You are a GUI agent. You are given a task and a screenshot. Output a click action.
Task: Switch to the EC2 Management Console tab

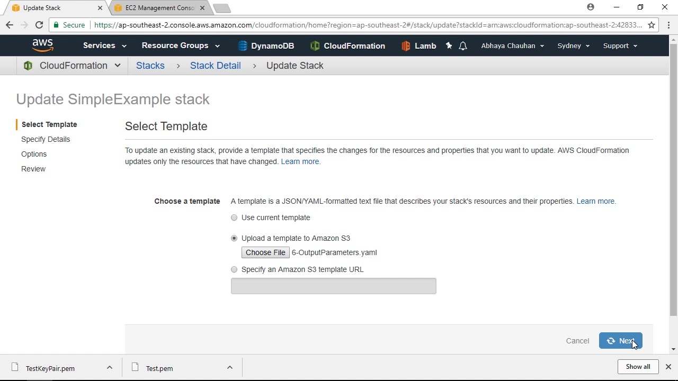click(x=160, y=8)
